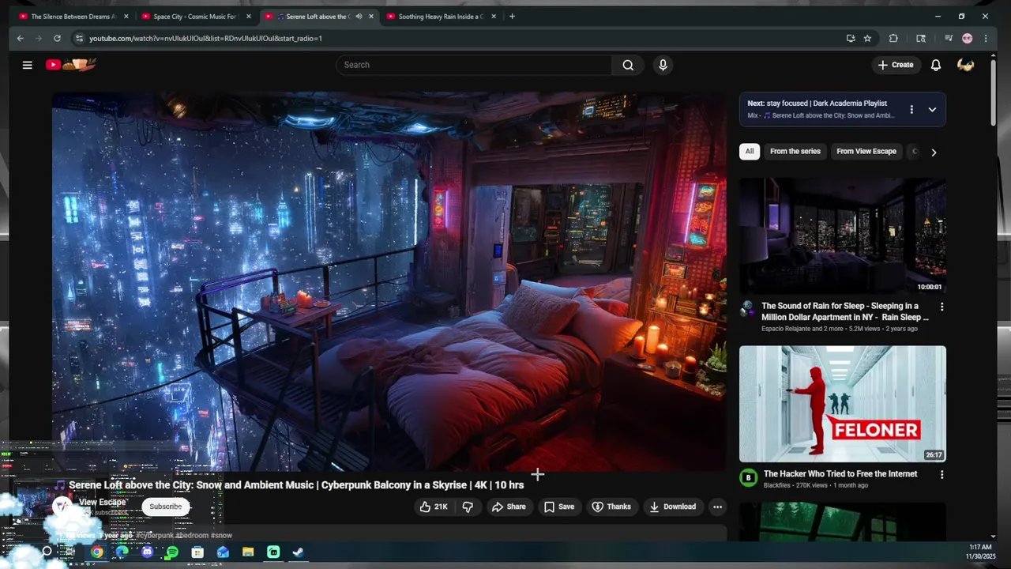Open the rain apartment video thumbnail
The width and height of the screenshot is (1011, 569).
[843, 236]
